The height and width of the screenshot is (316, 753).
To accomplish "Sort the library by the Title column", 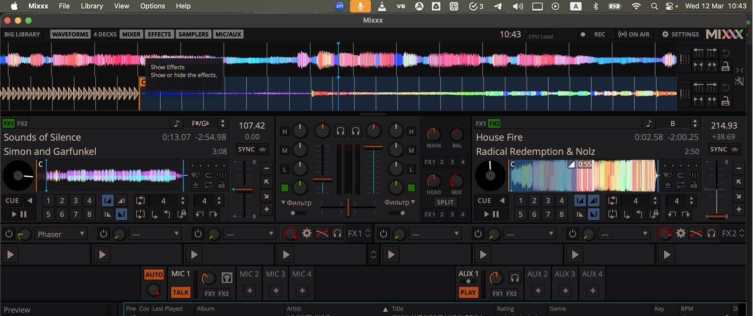I will tap(397, 308).
